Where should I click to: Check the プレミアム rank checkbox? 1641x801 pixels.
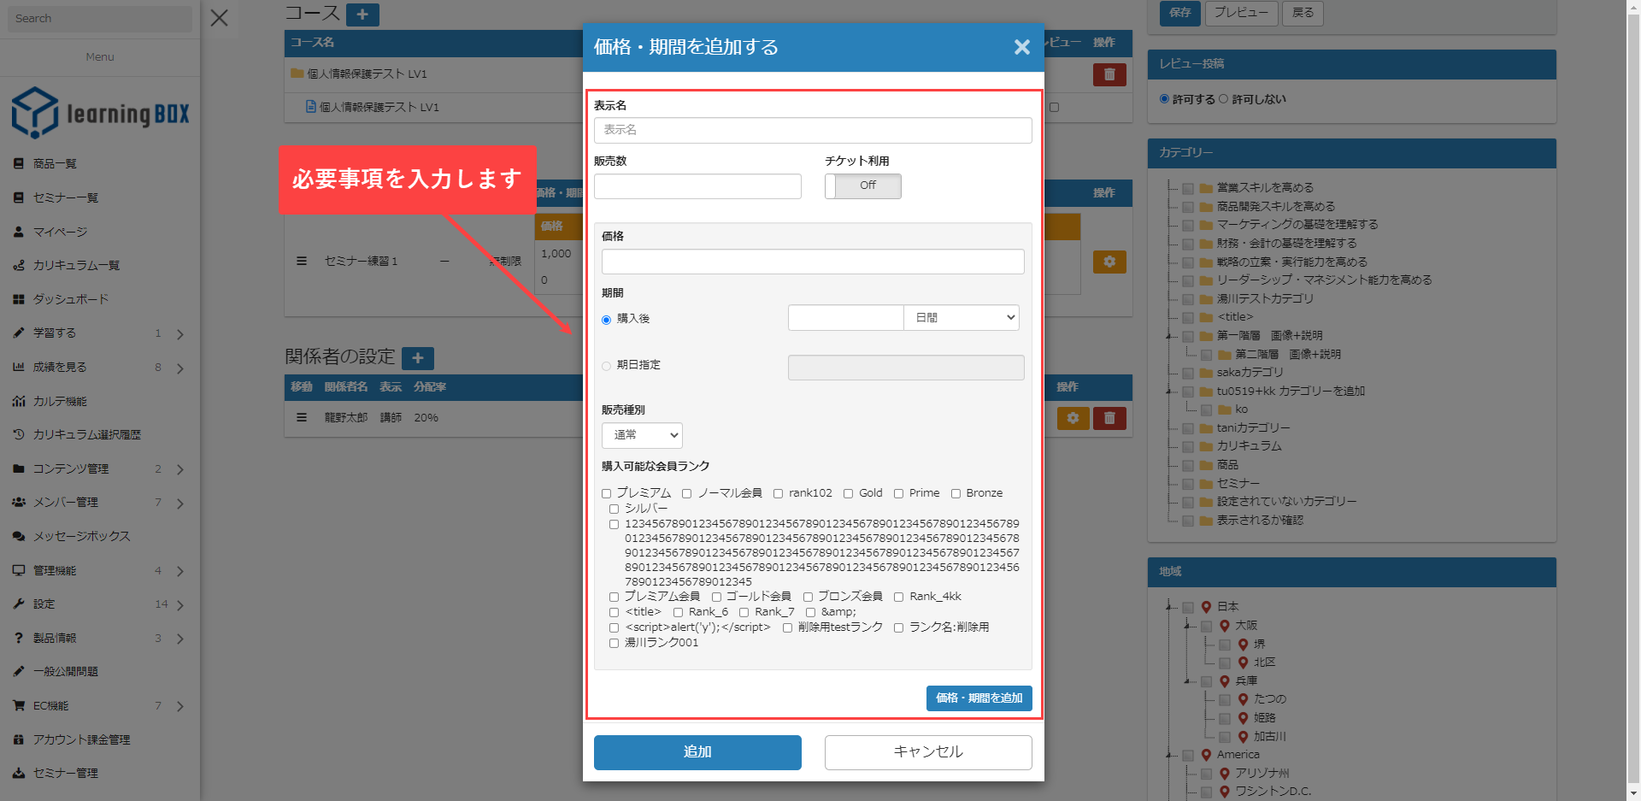click(607, 493)
